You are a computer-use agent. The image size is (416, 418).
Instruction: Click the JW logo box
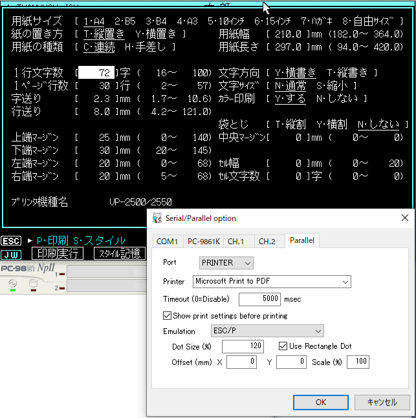11,254
